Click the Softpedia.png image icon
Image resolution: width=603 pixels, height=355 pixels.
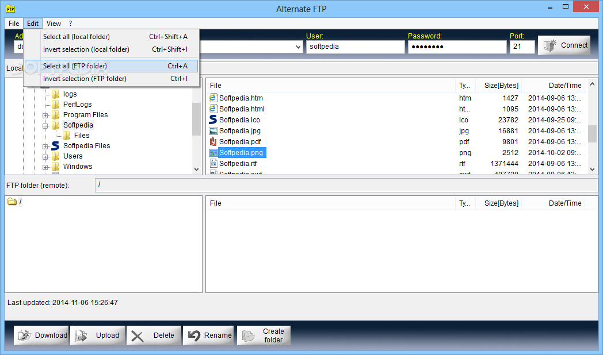[213, 153]
